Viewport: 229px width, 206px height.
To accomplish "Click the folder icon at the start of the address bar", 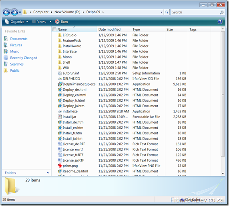I will [25, 12].
